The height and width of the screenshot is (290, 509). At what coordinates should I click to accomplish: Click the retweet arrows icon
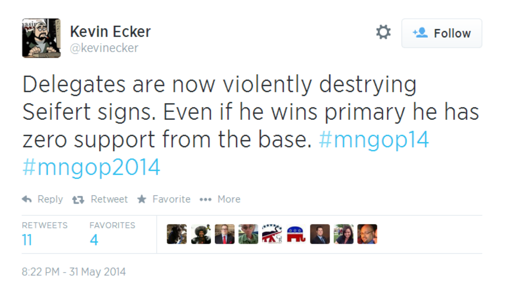pyautogui.click(x=78, y=200)
